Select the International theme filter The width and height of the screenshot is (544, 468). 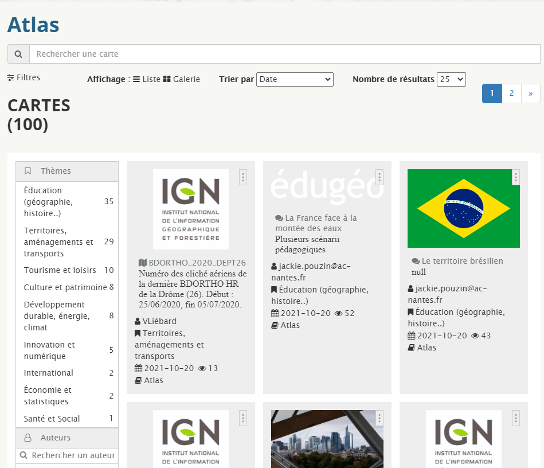[x=48, y=373]
